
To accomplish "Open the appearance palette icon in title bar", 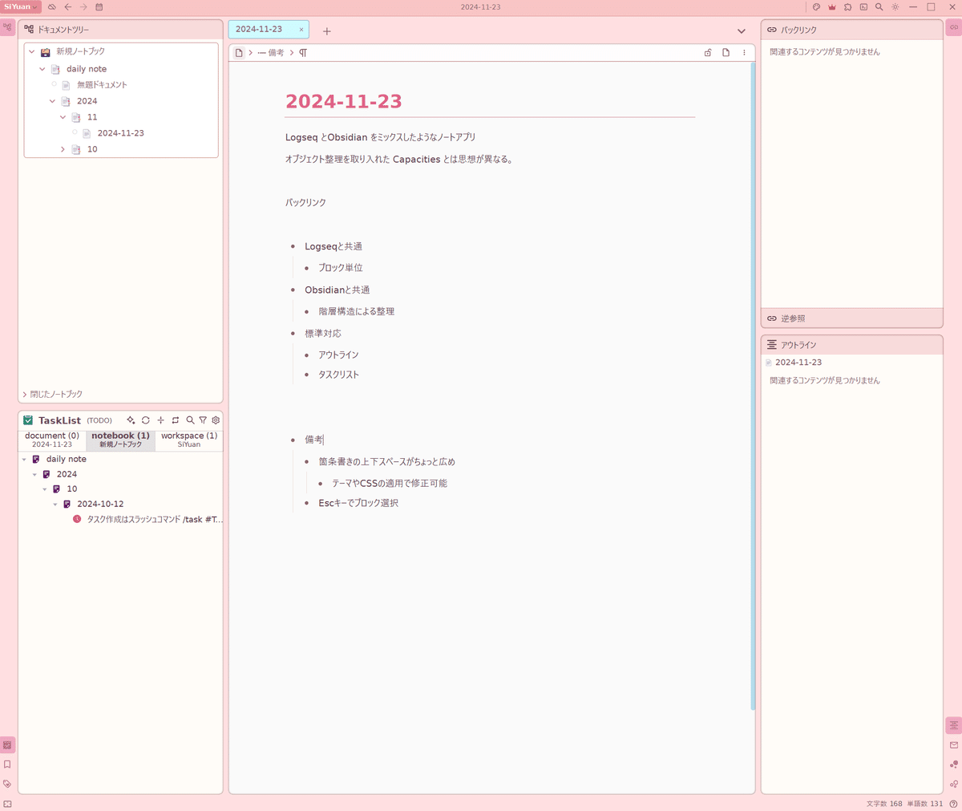I will click(816, 7).
